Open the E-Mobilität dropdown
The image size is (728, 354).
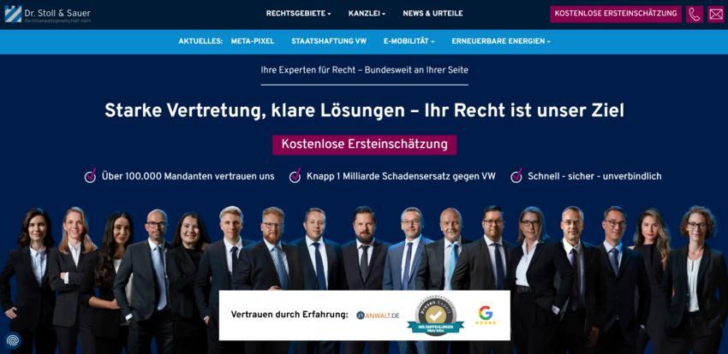point(409,41)
